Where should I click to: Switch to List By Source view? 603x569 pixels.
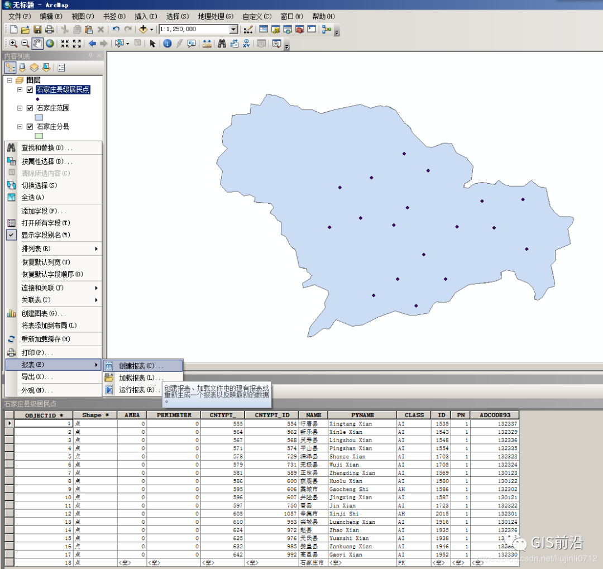pos(22,68)
